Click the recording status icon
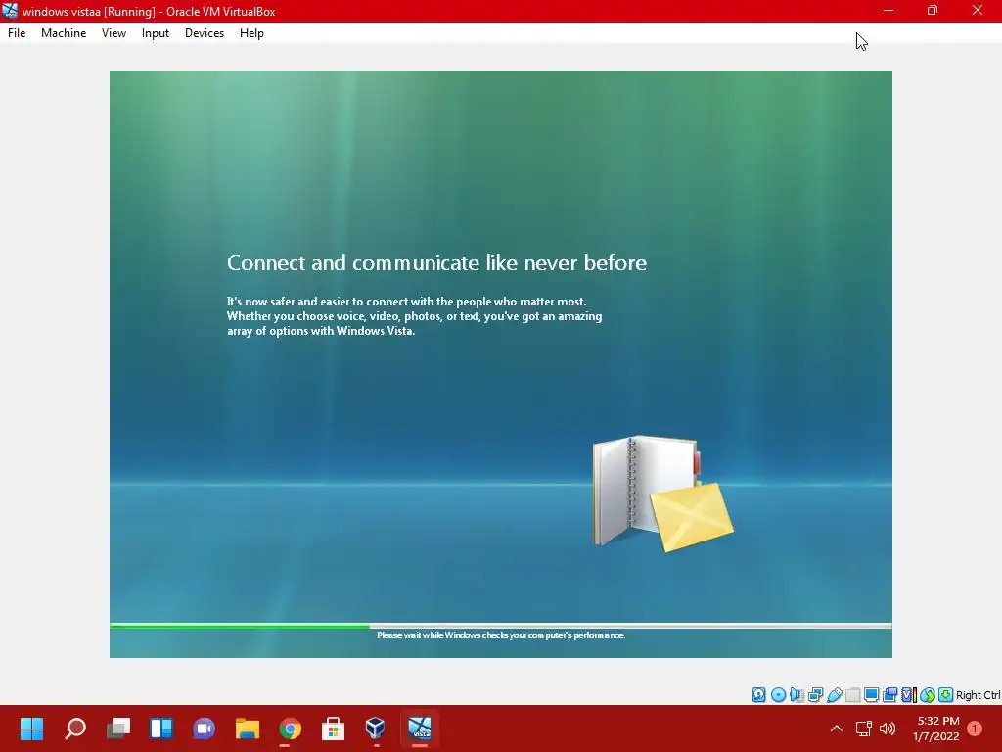 click(x=889, y=694)
